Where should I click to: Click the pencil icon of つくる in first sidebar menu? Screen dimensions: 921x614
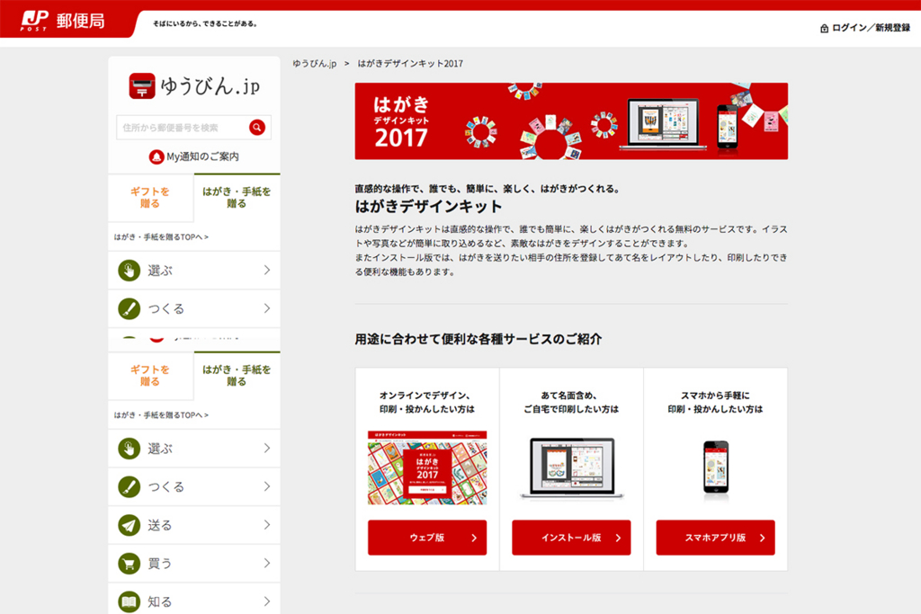tap(130, 308)
